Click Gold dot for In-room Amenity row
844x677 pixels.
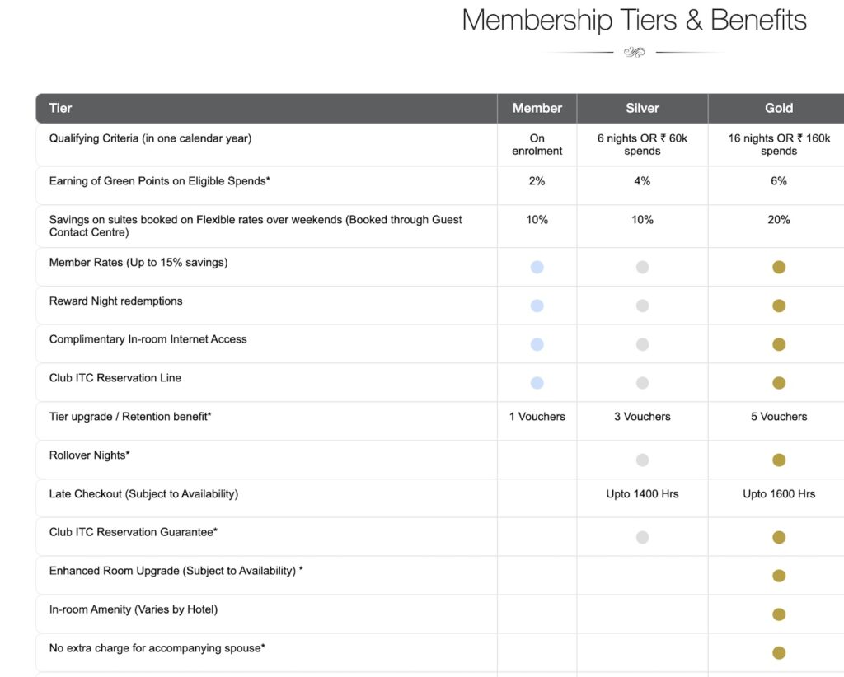(779, 614)
